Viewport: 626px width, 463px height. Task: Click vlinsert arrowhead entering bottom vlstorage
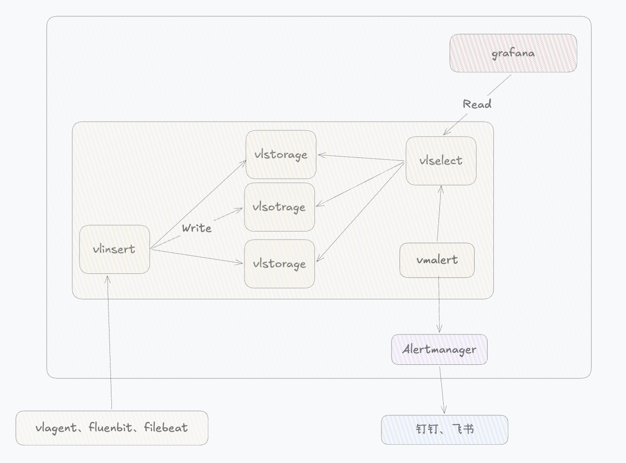[240, 263]
